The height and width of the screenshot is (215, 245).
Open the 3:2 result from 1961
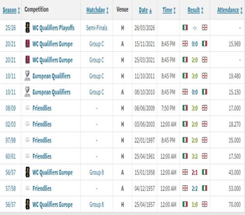[x=195, y=156]
